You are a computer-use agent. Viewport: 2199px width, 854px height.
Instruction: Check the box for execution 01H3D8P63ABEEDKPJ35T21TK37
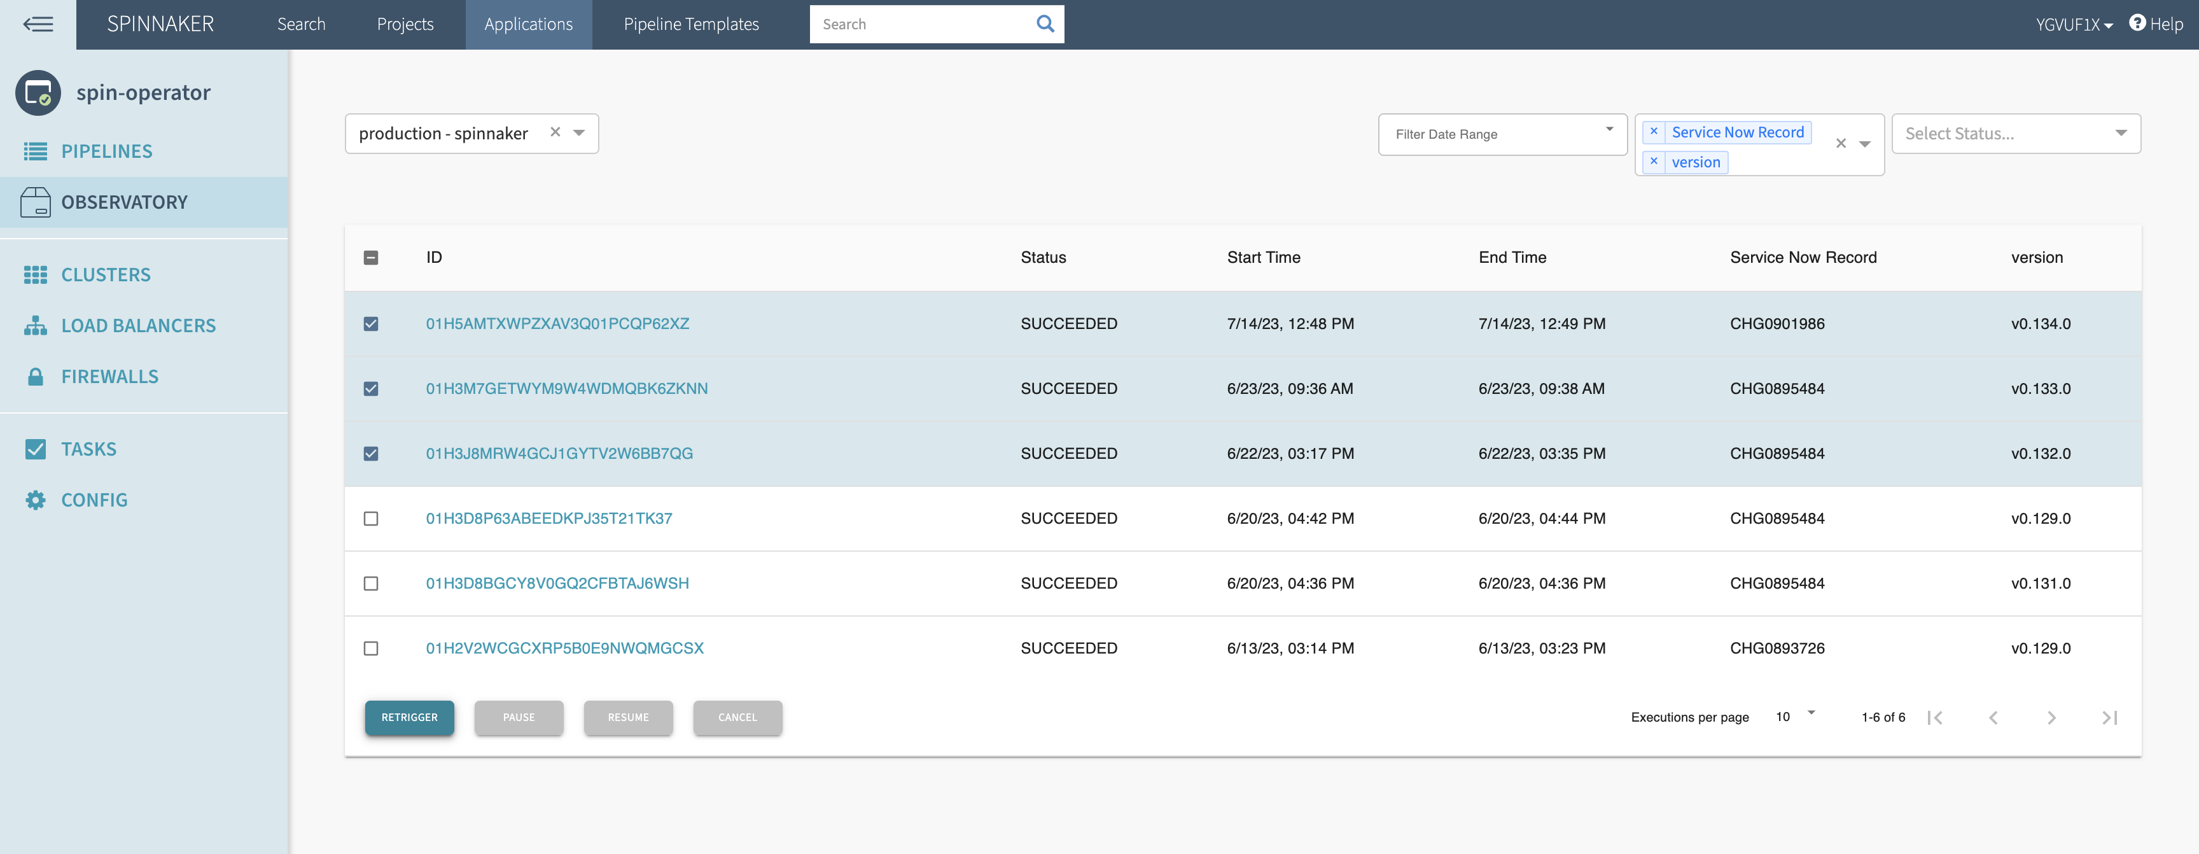click(370, 519)
